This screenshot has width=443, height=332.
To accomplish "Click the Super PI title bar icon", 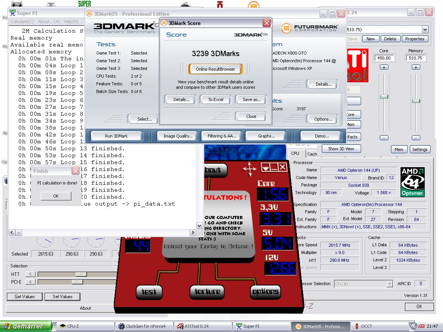I will click(x=13, y=13).
